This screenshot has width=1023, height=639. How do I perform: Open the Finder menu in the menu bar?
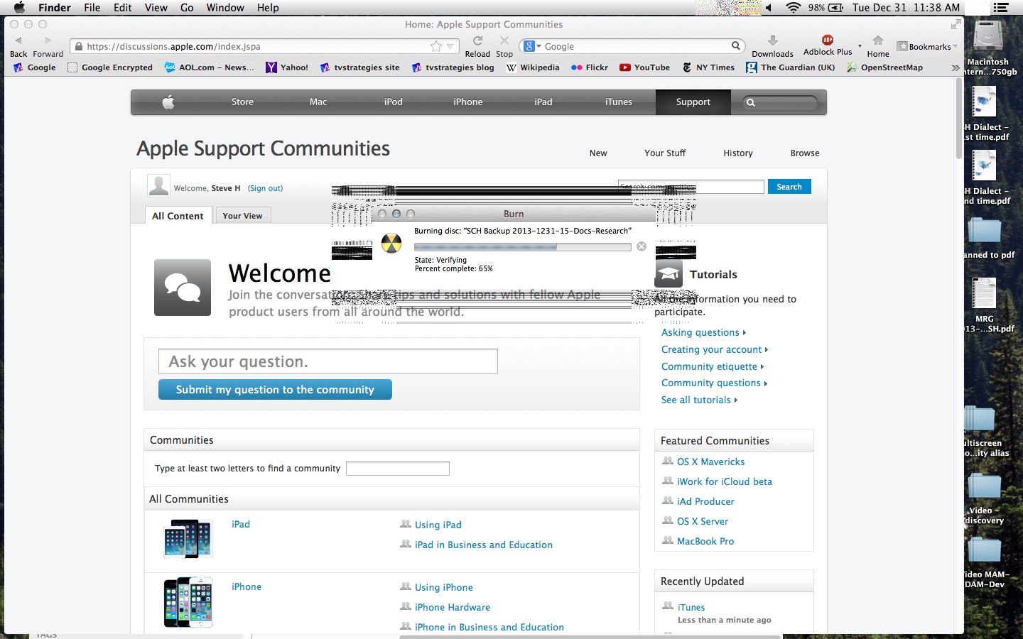[55, 8]
